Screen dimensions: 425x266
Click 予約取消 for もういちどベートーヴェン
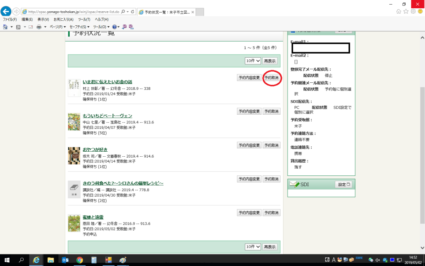point(271,111)
